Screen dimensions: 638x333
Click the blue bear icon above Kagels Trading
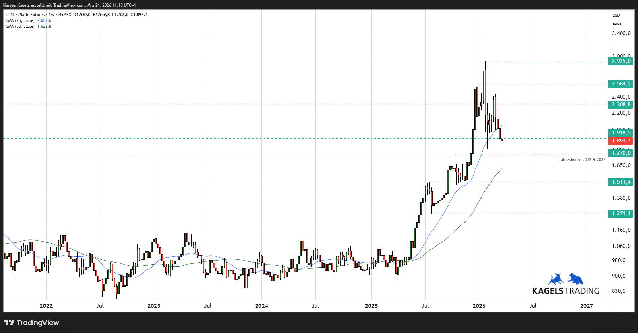point(576,279)
